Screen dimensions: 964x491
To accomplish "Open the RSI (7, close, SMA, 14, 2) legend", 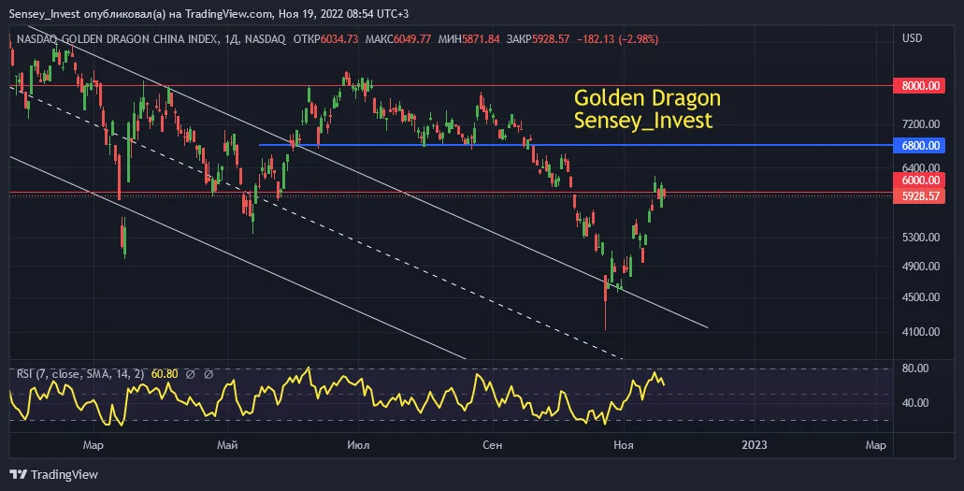I will click(80, 374).
